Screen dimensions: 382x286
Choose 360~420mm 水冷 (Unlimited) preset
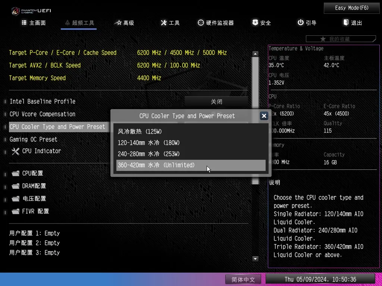coord(191,165)
